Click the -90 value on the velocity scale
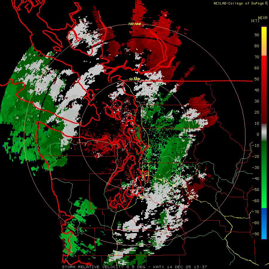The image size is (269, 269). coord(256,234)
